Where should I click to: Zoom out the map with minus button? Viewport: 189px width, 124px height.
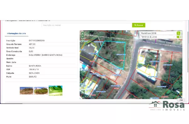83,36
